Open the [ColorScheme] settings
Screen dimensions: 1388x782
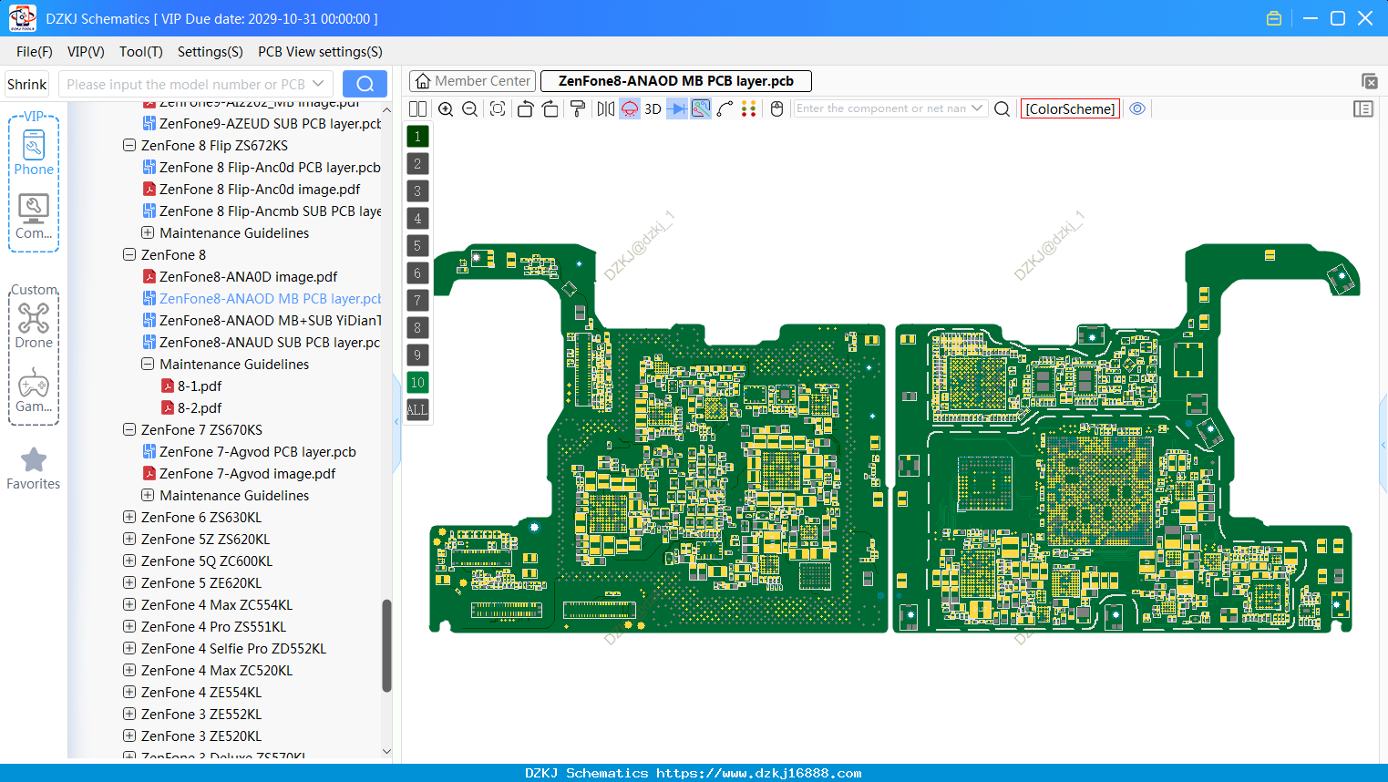tap(1070, 108)
